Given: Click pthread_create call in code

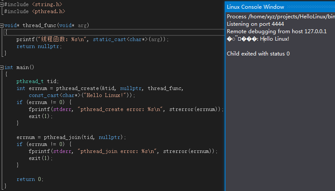Looking at the screenshot, I should click(77, 88).
